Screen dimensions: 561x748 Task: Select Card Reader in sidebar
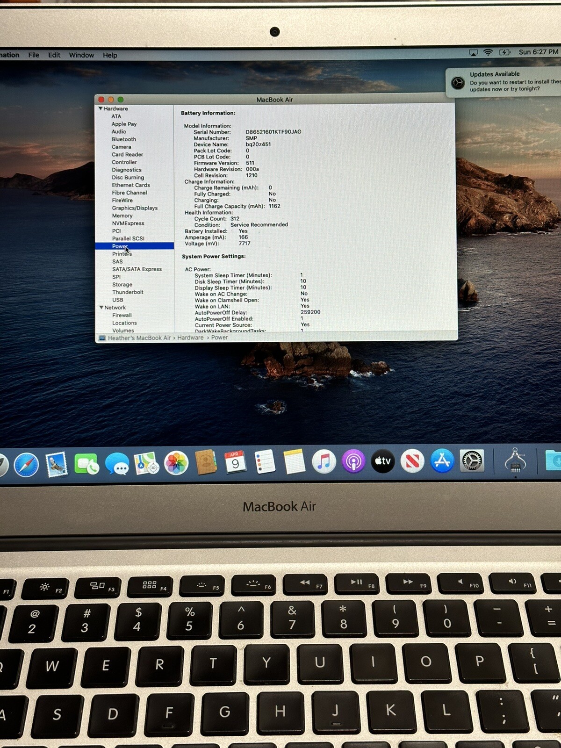click(x=127, y=154)
